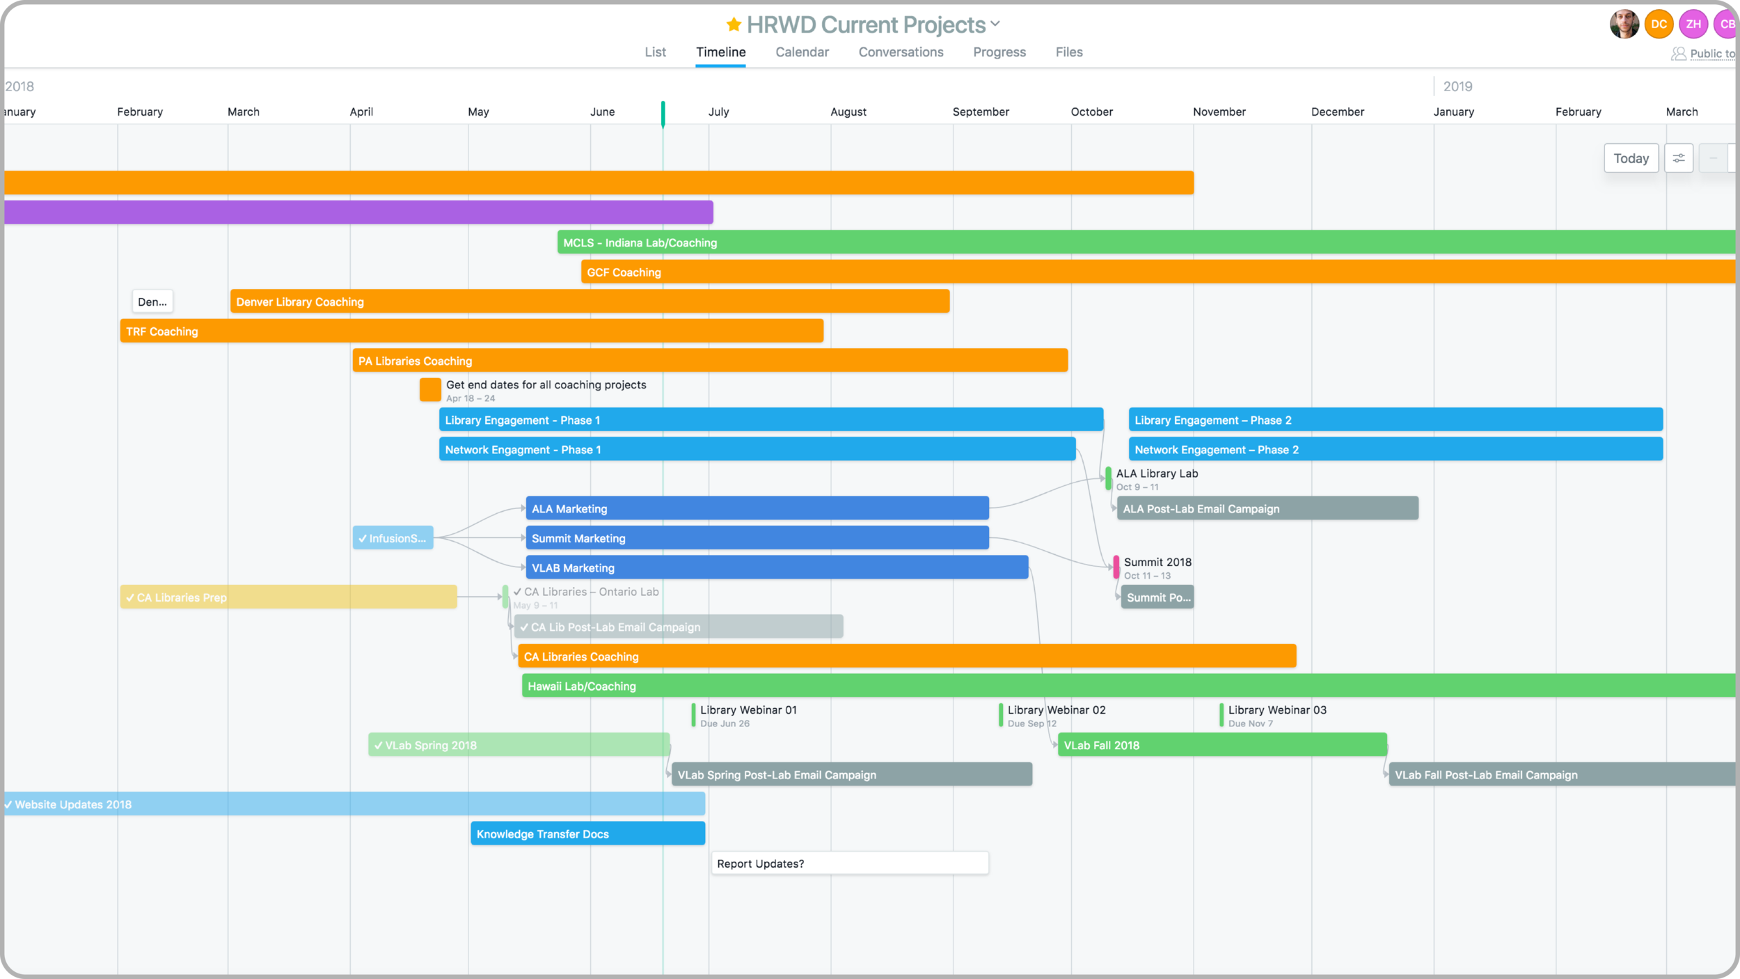Click the star icon beside HRWD Current Projects

pyautogui.click(x=733, y=24)
